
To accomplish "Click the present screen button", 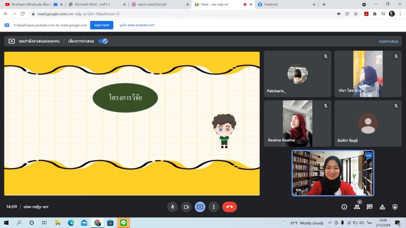I will click(200, 207).
